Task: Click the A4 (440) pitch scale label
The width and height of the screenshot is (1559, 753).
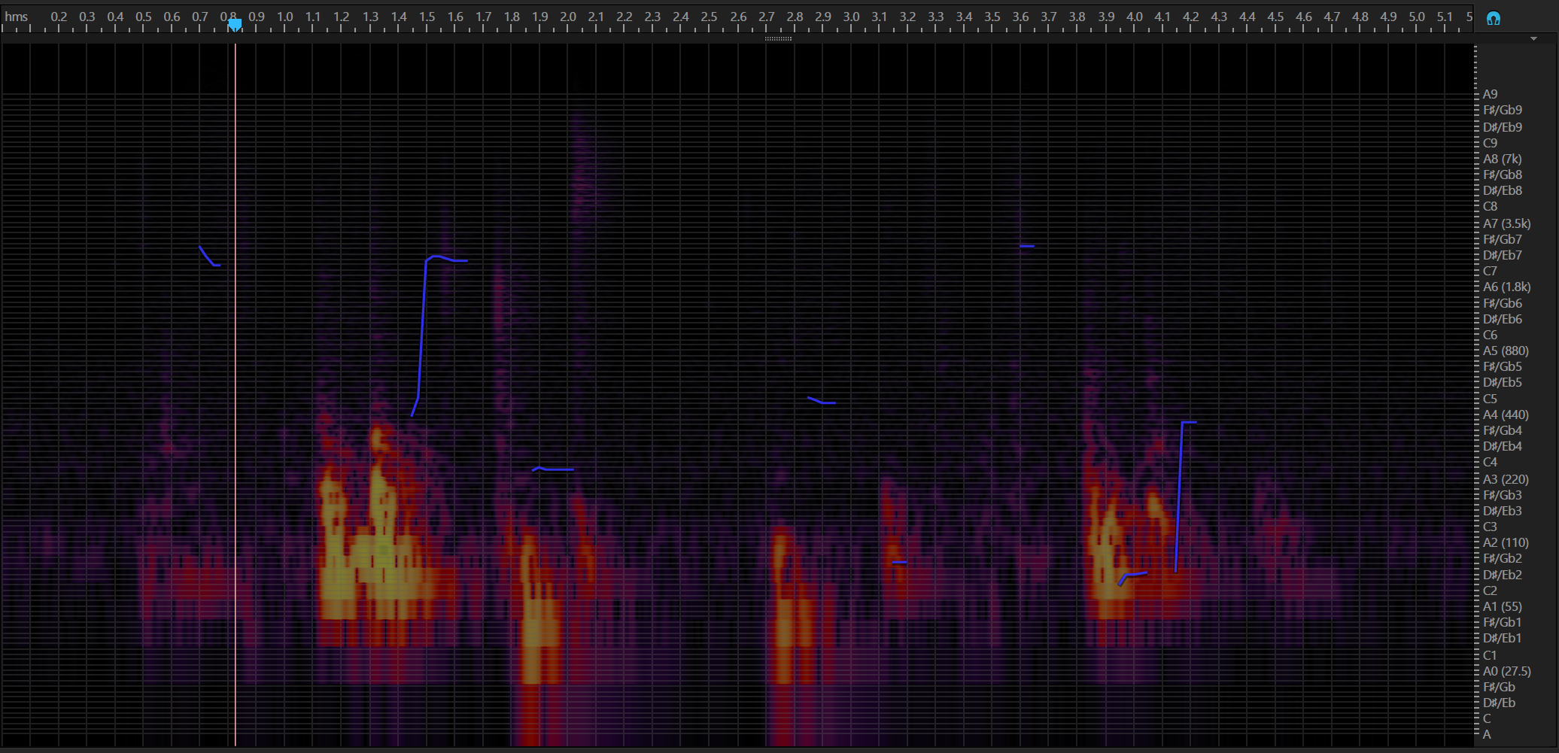Action: tap(1506, 414)
